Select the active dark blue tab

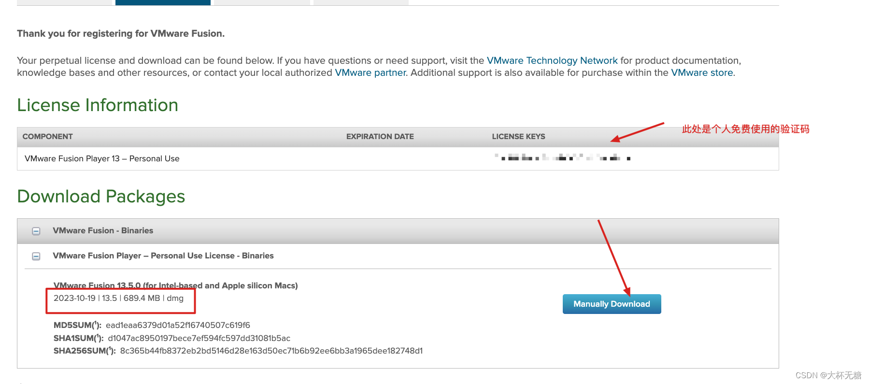(x=163, y=2)
